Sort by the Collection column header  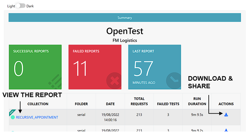38,104
